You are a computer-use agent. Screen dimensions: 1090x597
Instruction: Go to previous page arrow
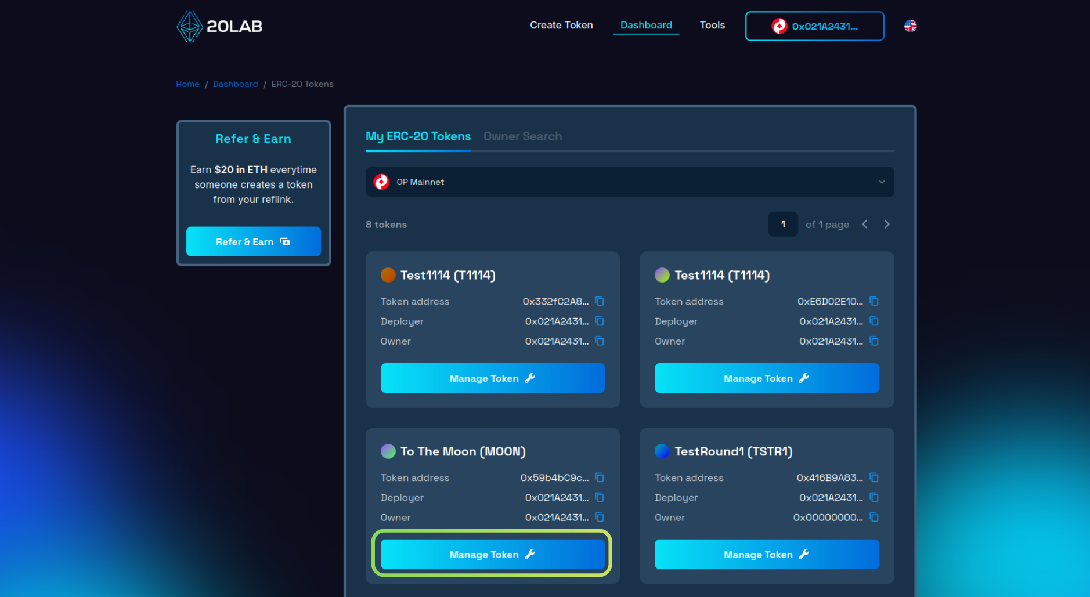point(865,225)
